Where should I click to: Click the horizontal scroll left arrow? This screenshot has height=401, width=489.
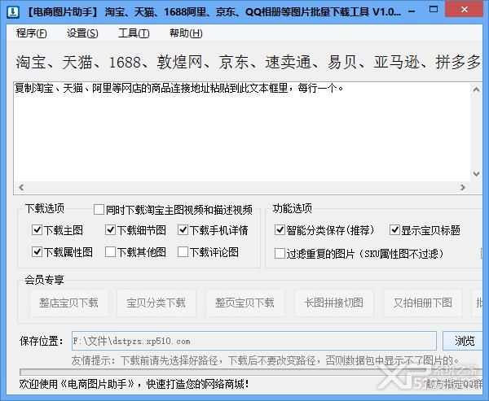tap(21, 187)
